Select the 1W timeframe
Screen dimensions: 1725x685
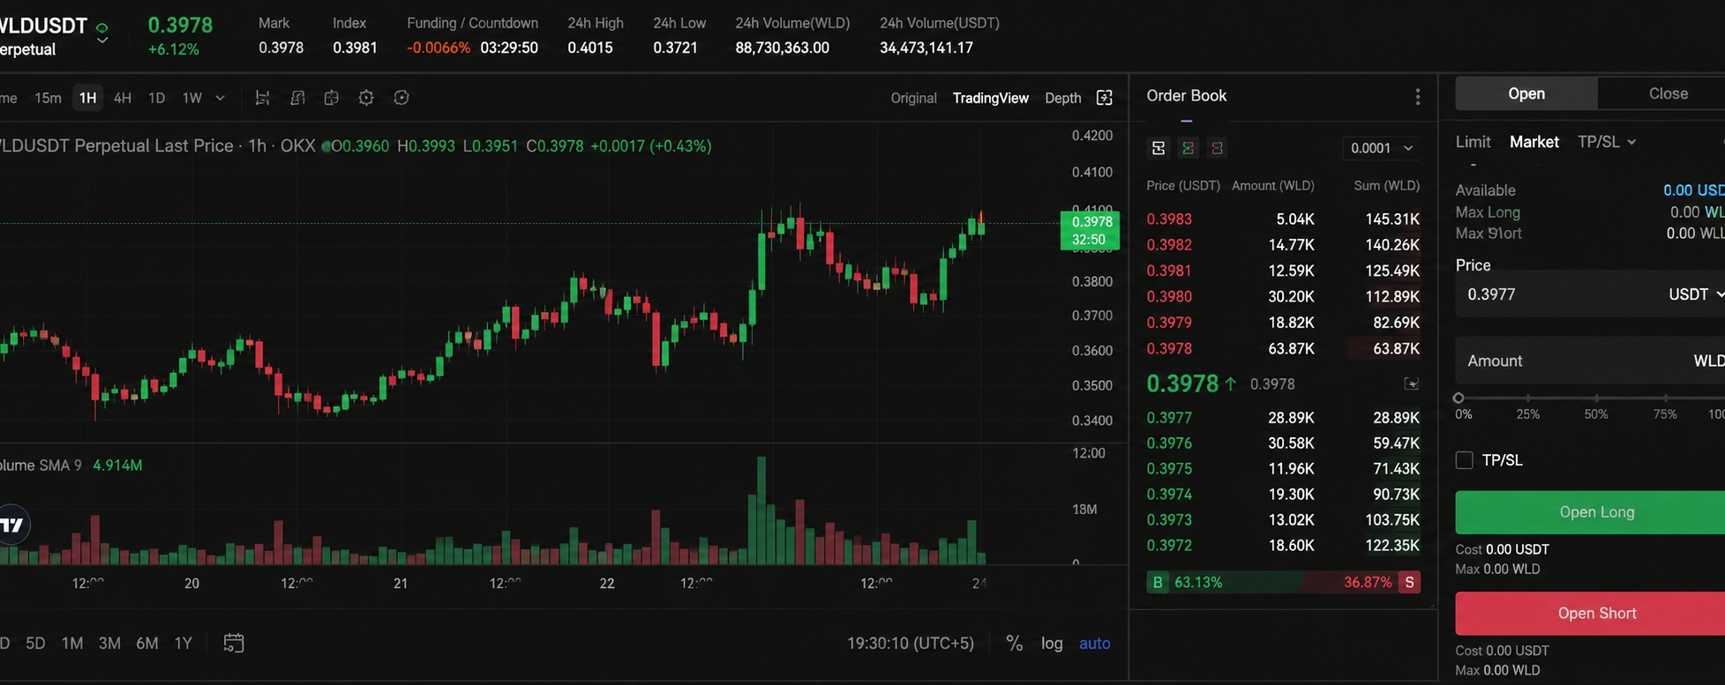coord(192,98)
